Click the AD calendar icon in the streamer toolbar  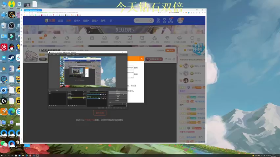pyautogui.click(x=104, y=38)
